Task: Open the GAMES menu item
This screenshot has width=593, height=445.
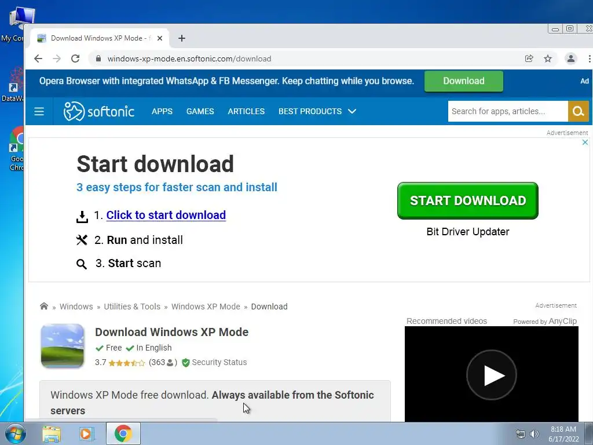Action: coord(200,111)
